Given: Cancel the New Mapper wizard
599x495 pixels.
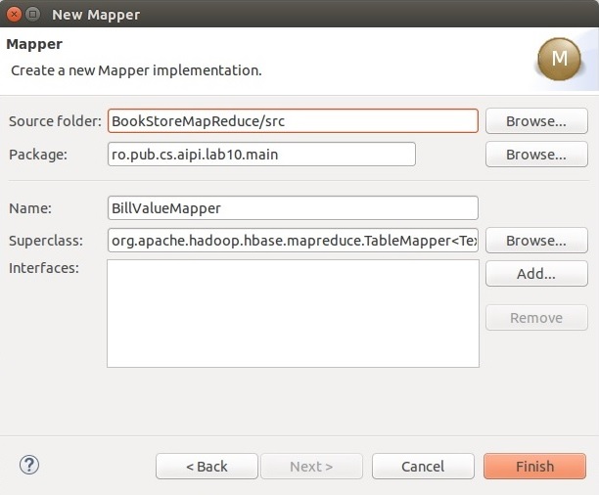Looking at the screenshot, I should 423,467.
